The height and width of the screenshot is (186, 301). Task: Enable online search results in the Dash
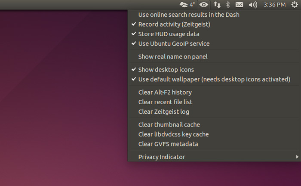[189, 15]
